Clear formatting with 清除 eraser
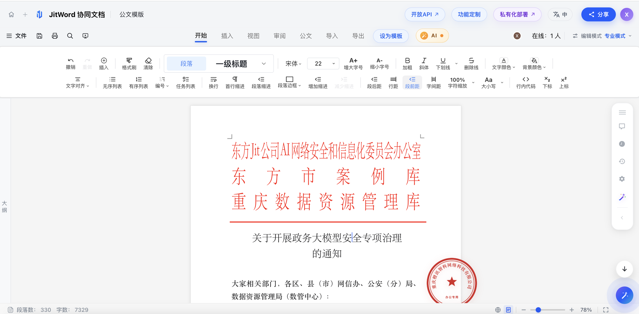The image size is (639, 314). (148, 64)
